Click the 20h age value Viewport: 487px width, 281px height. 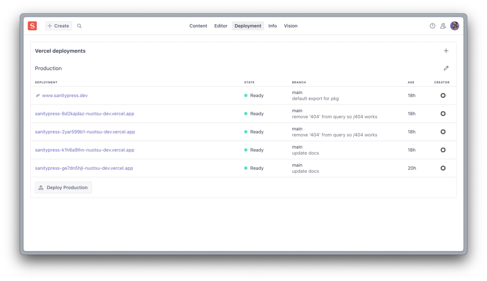point(412,168)
